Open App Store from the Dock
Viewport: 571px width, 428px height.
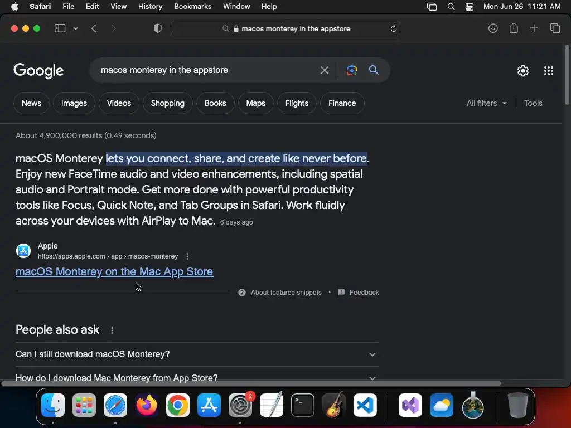209,405
